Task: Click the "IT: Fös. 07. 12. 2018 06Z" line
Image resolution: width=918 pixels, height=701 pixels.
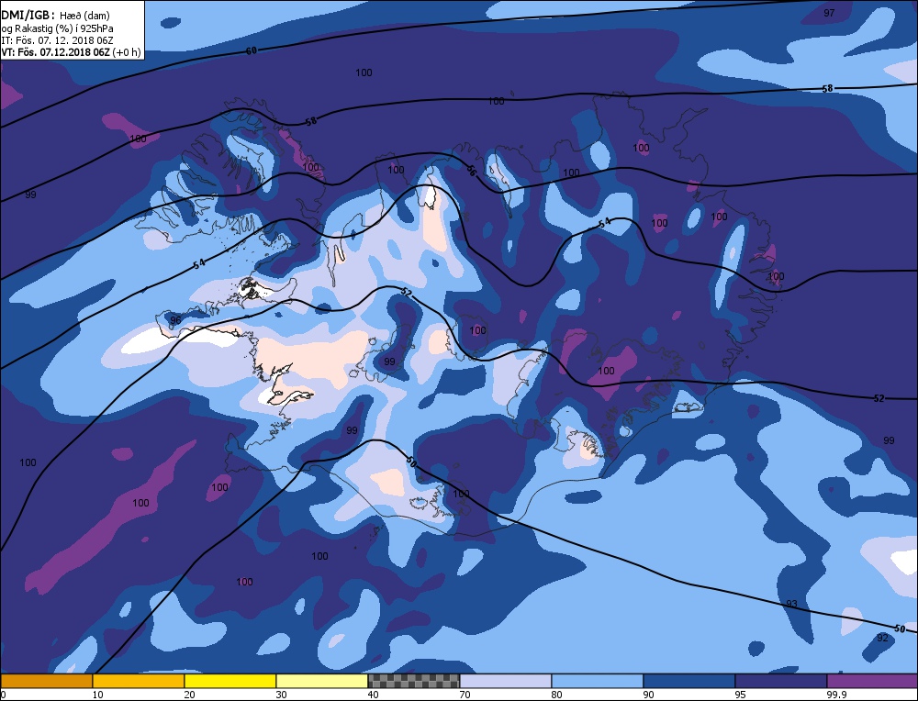Action: tap(57, 40)
